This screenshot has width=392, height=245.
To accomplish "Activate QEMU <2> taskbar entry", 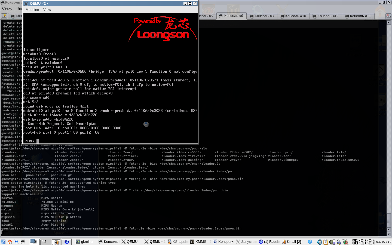I will (x=154, y=242).
